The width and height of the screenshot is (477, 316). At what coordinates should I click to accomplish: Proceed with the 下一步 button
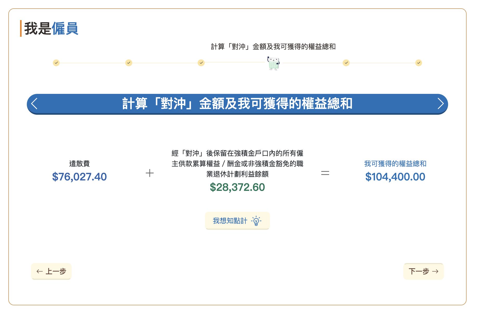coord(423,271)
